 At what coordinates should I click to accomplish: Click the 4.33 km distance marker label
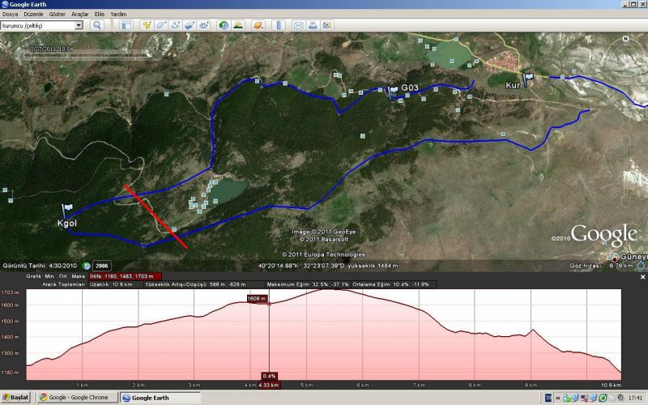coord(269,386)
